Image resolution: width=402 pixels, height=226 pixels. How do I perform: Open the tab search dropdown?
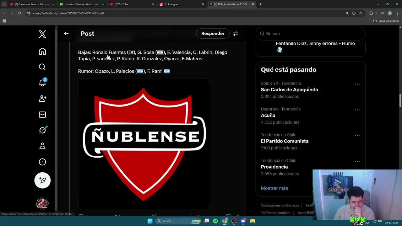4,4
